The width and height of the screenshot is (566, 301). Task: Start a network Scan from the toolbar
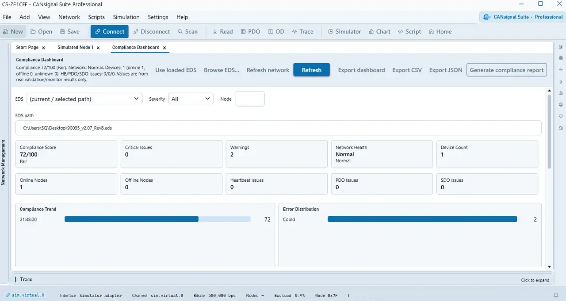tap(188, 31)
